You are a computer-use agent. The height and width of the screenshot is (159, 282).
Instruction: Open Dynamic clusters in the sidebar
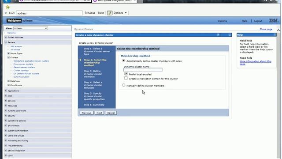coord(22,77)
